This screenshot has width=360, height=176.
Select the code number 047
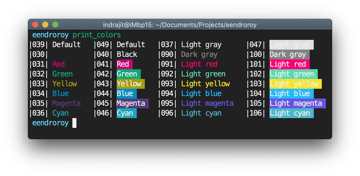click(256, 45)
